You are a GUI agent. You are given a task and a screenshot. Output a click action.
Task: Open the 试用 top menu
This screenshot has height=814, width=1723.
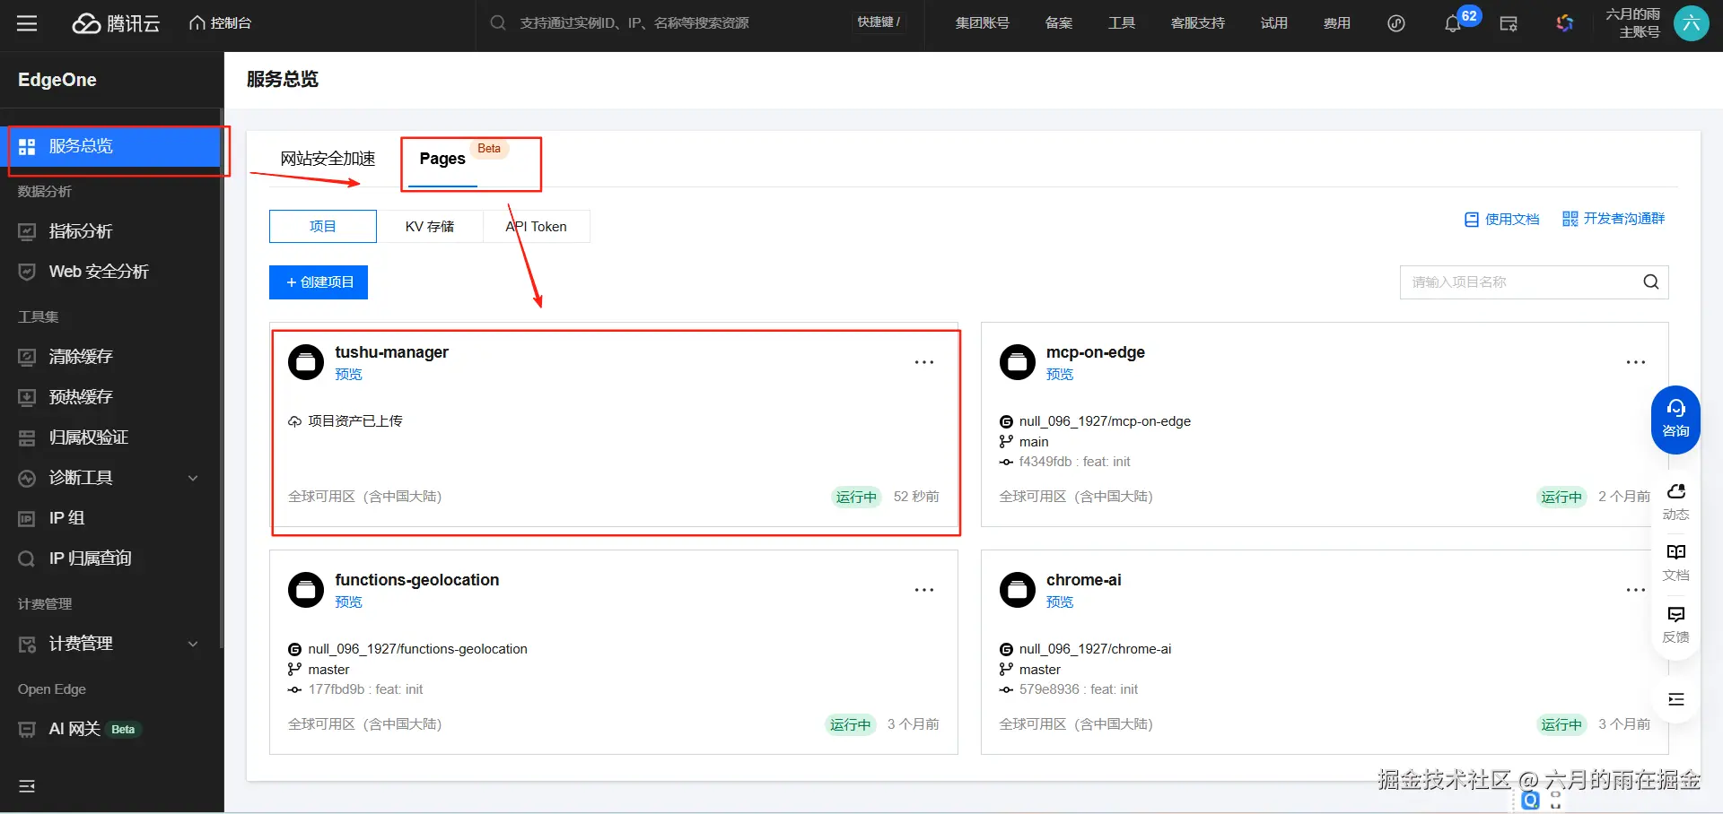1273,23
